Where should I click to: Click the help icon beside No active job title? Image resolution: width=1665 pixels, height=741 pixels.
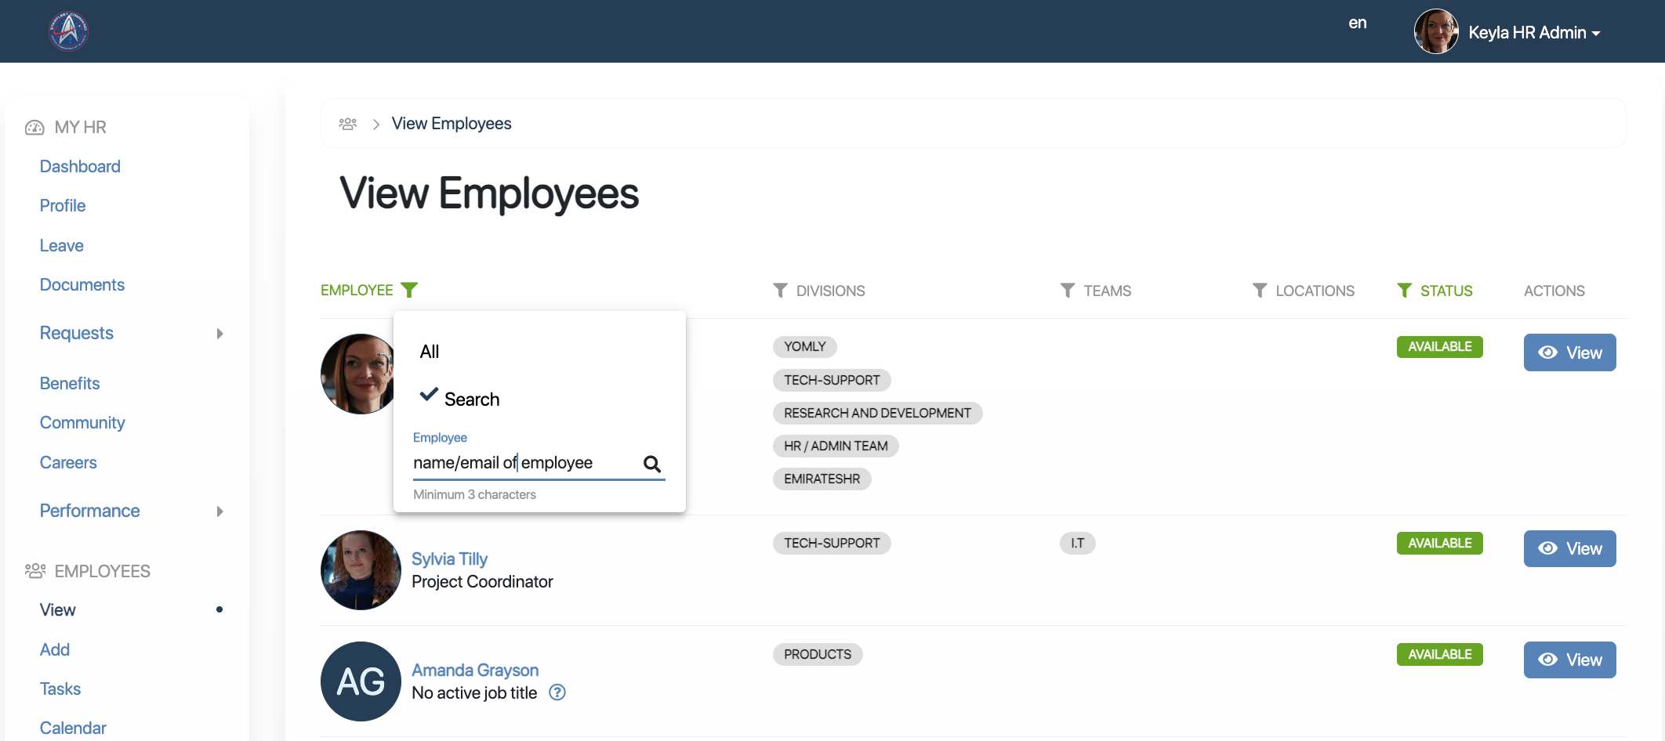(557, 692)
